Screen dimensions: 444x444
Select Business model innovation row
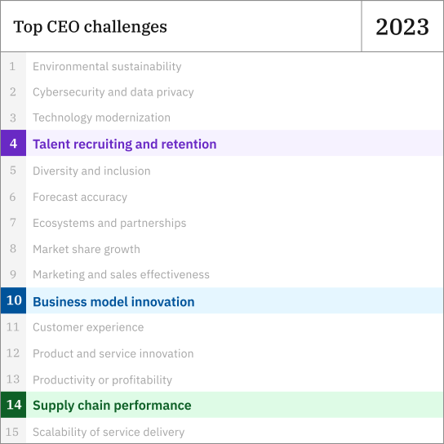[222, 300]
